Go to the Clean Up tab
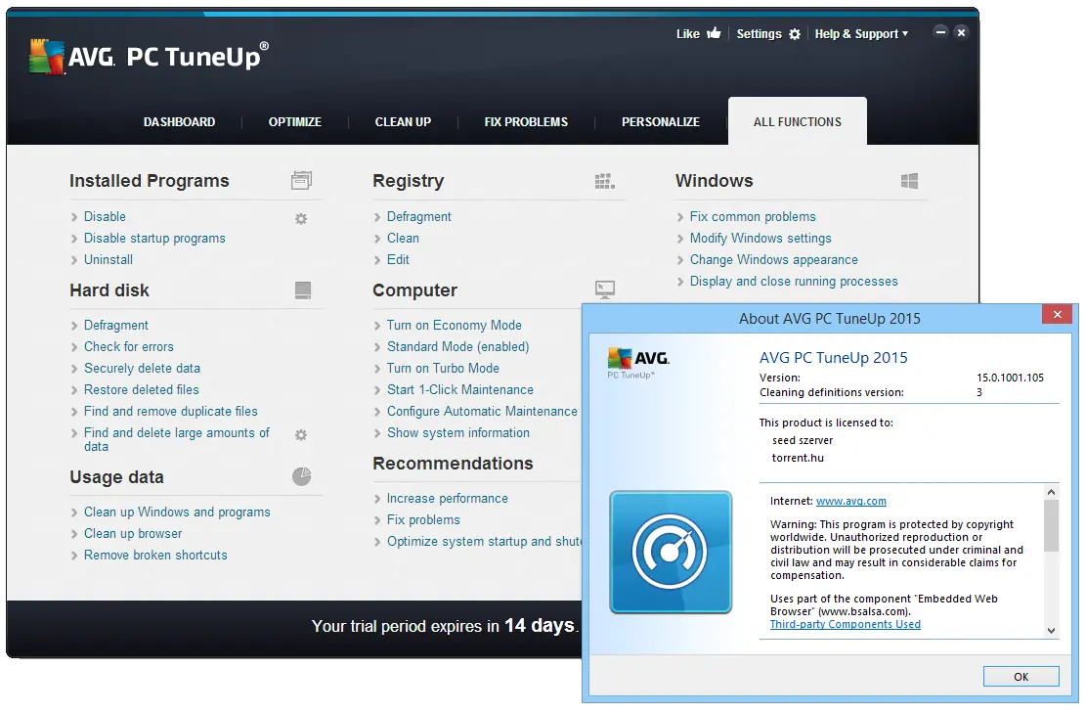This screenshot has height=713, width=1086. pyautogui.click(x=403, y=122)
